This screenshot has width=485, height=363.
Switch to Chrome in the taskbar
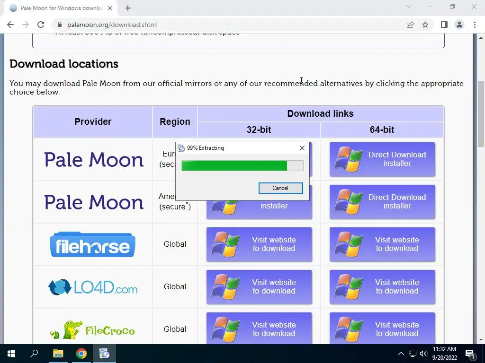pyautogui.click(x=81, y=354)
